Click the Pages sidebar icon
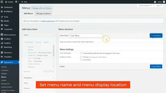 point(2,25)
